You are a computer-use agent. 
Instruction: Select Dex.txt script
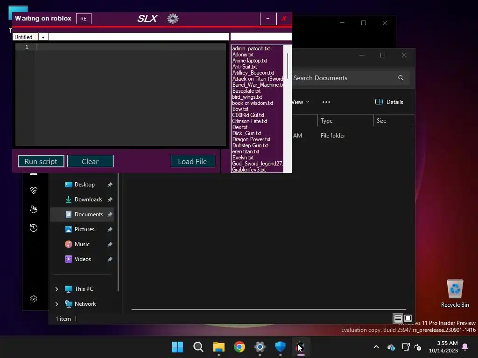tap(239, 127)
